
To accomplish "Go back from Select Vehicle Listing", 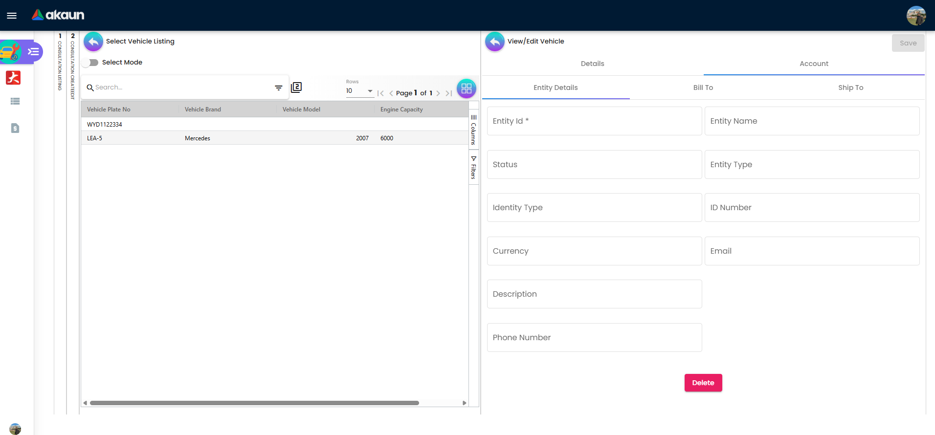I will coord(93,42).
